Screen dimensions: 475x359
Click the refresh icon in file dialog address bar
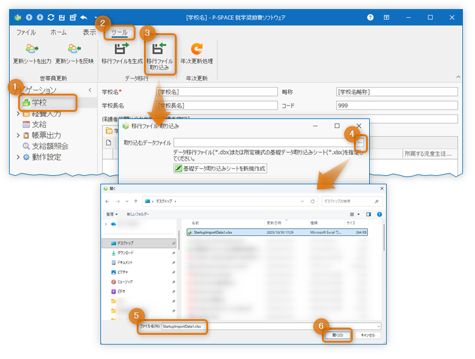click(313, 201)
